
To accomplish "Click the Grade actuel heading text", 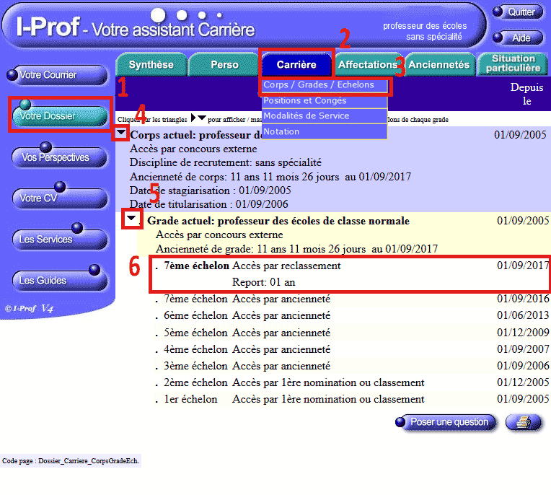I will [278, 221].
